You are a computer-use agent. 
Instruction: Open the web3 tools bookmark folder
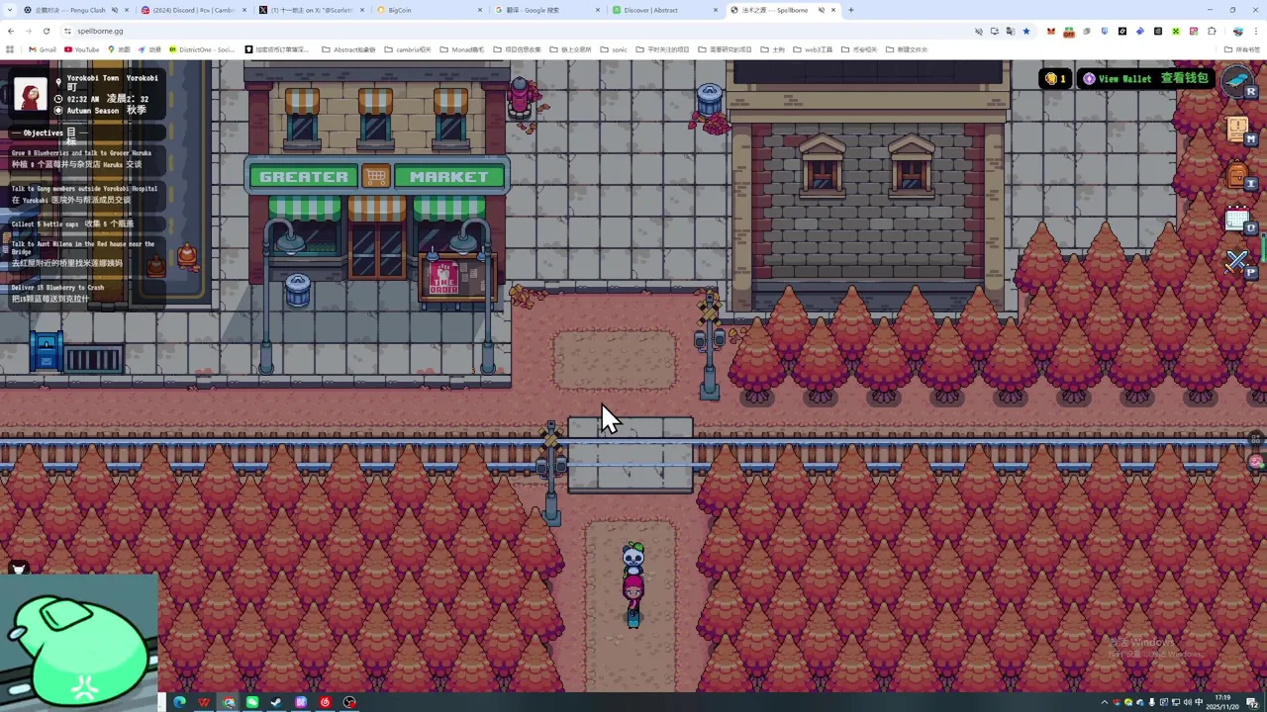point(812,49)
